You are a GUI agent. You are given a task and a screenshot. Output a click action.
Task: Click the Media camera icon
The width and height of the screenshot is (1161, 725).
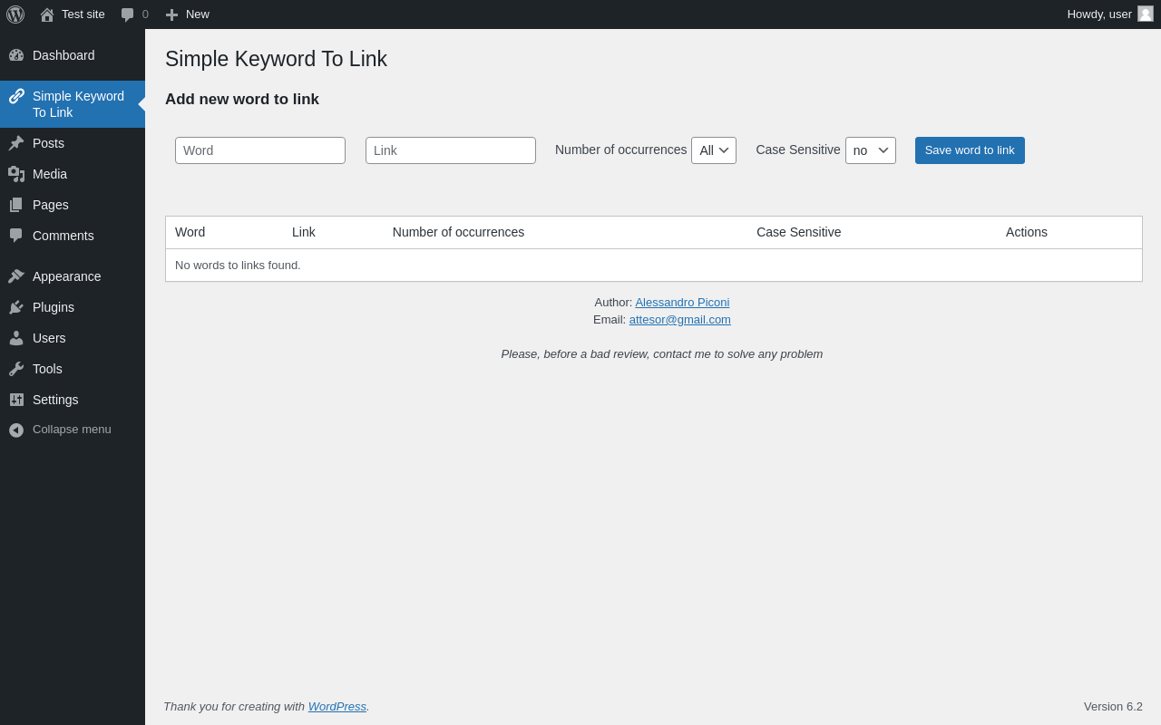point(16,174)
